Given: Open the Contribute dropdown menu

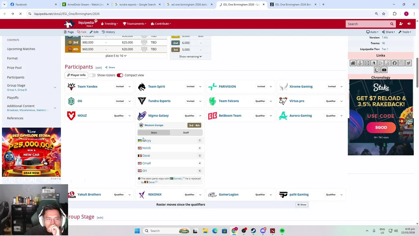Looking at the screenshot, I should [x=161, y=24].
